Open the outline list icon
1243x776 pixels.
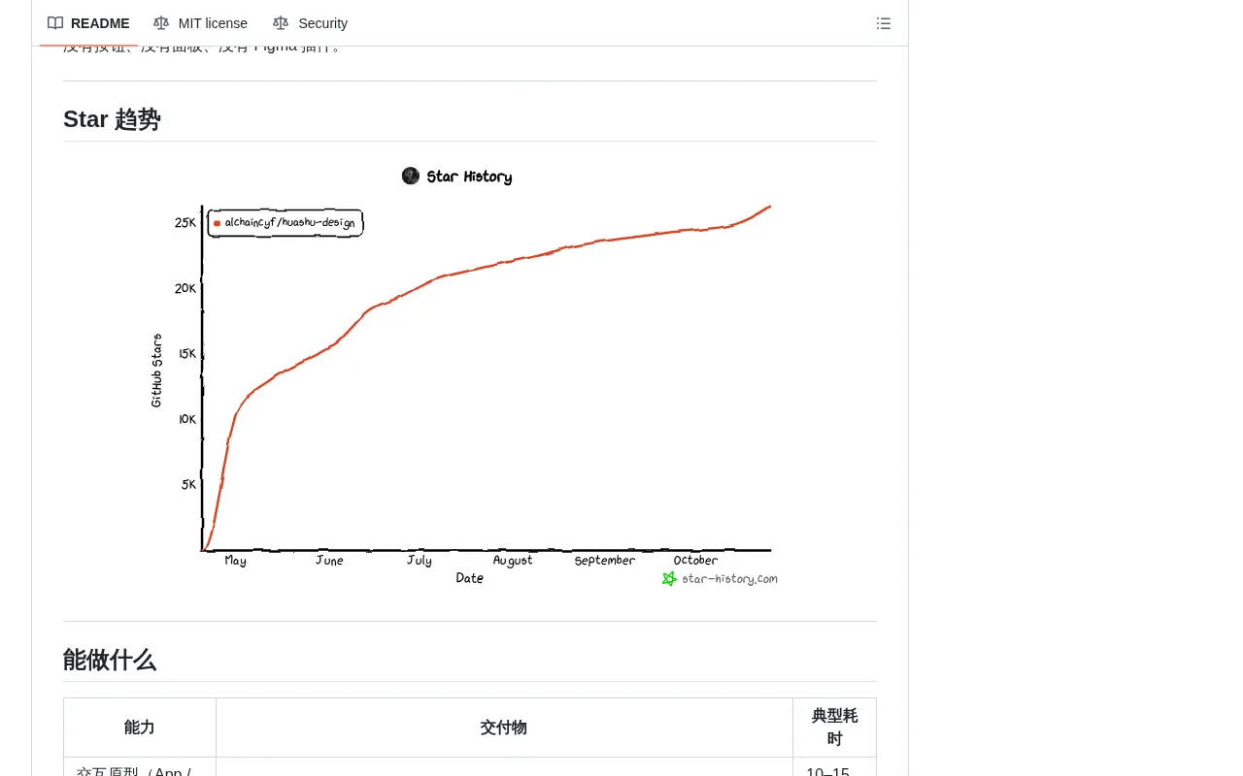point(884,23)
